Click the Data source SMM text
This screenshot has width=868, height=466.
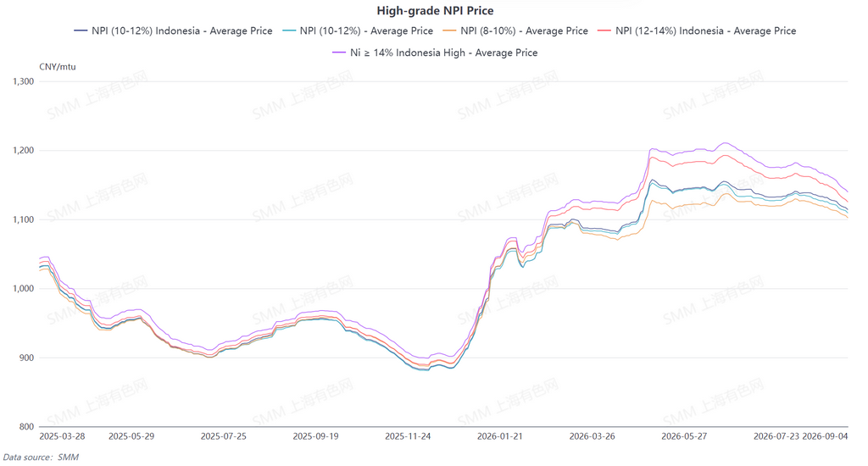tap(41, 458)
